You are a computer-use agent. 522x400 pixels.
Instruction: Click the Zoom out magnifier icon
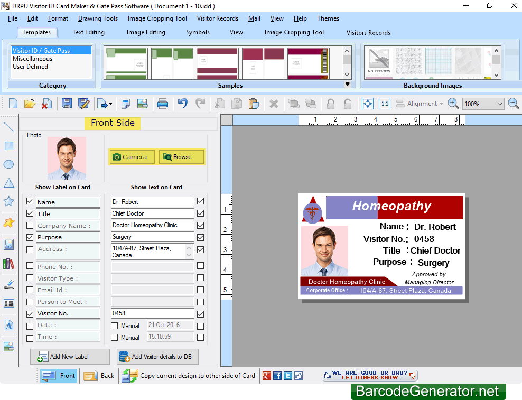[x=514, y=104]
